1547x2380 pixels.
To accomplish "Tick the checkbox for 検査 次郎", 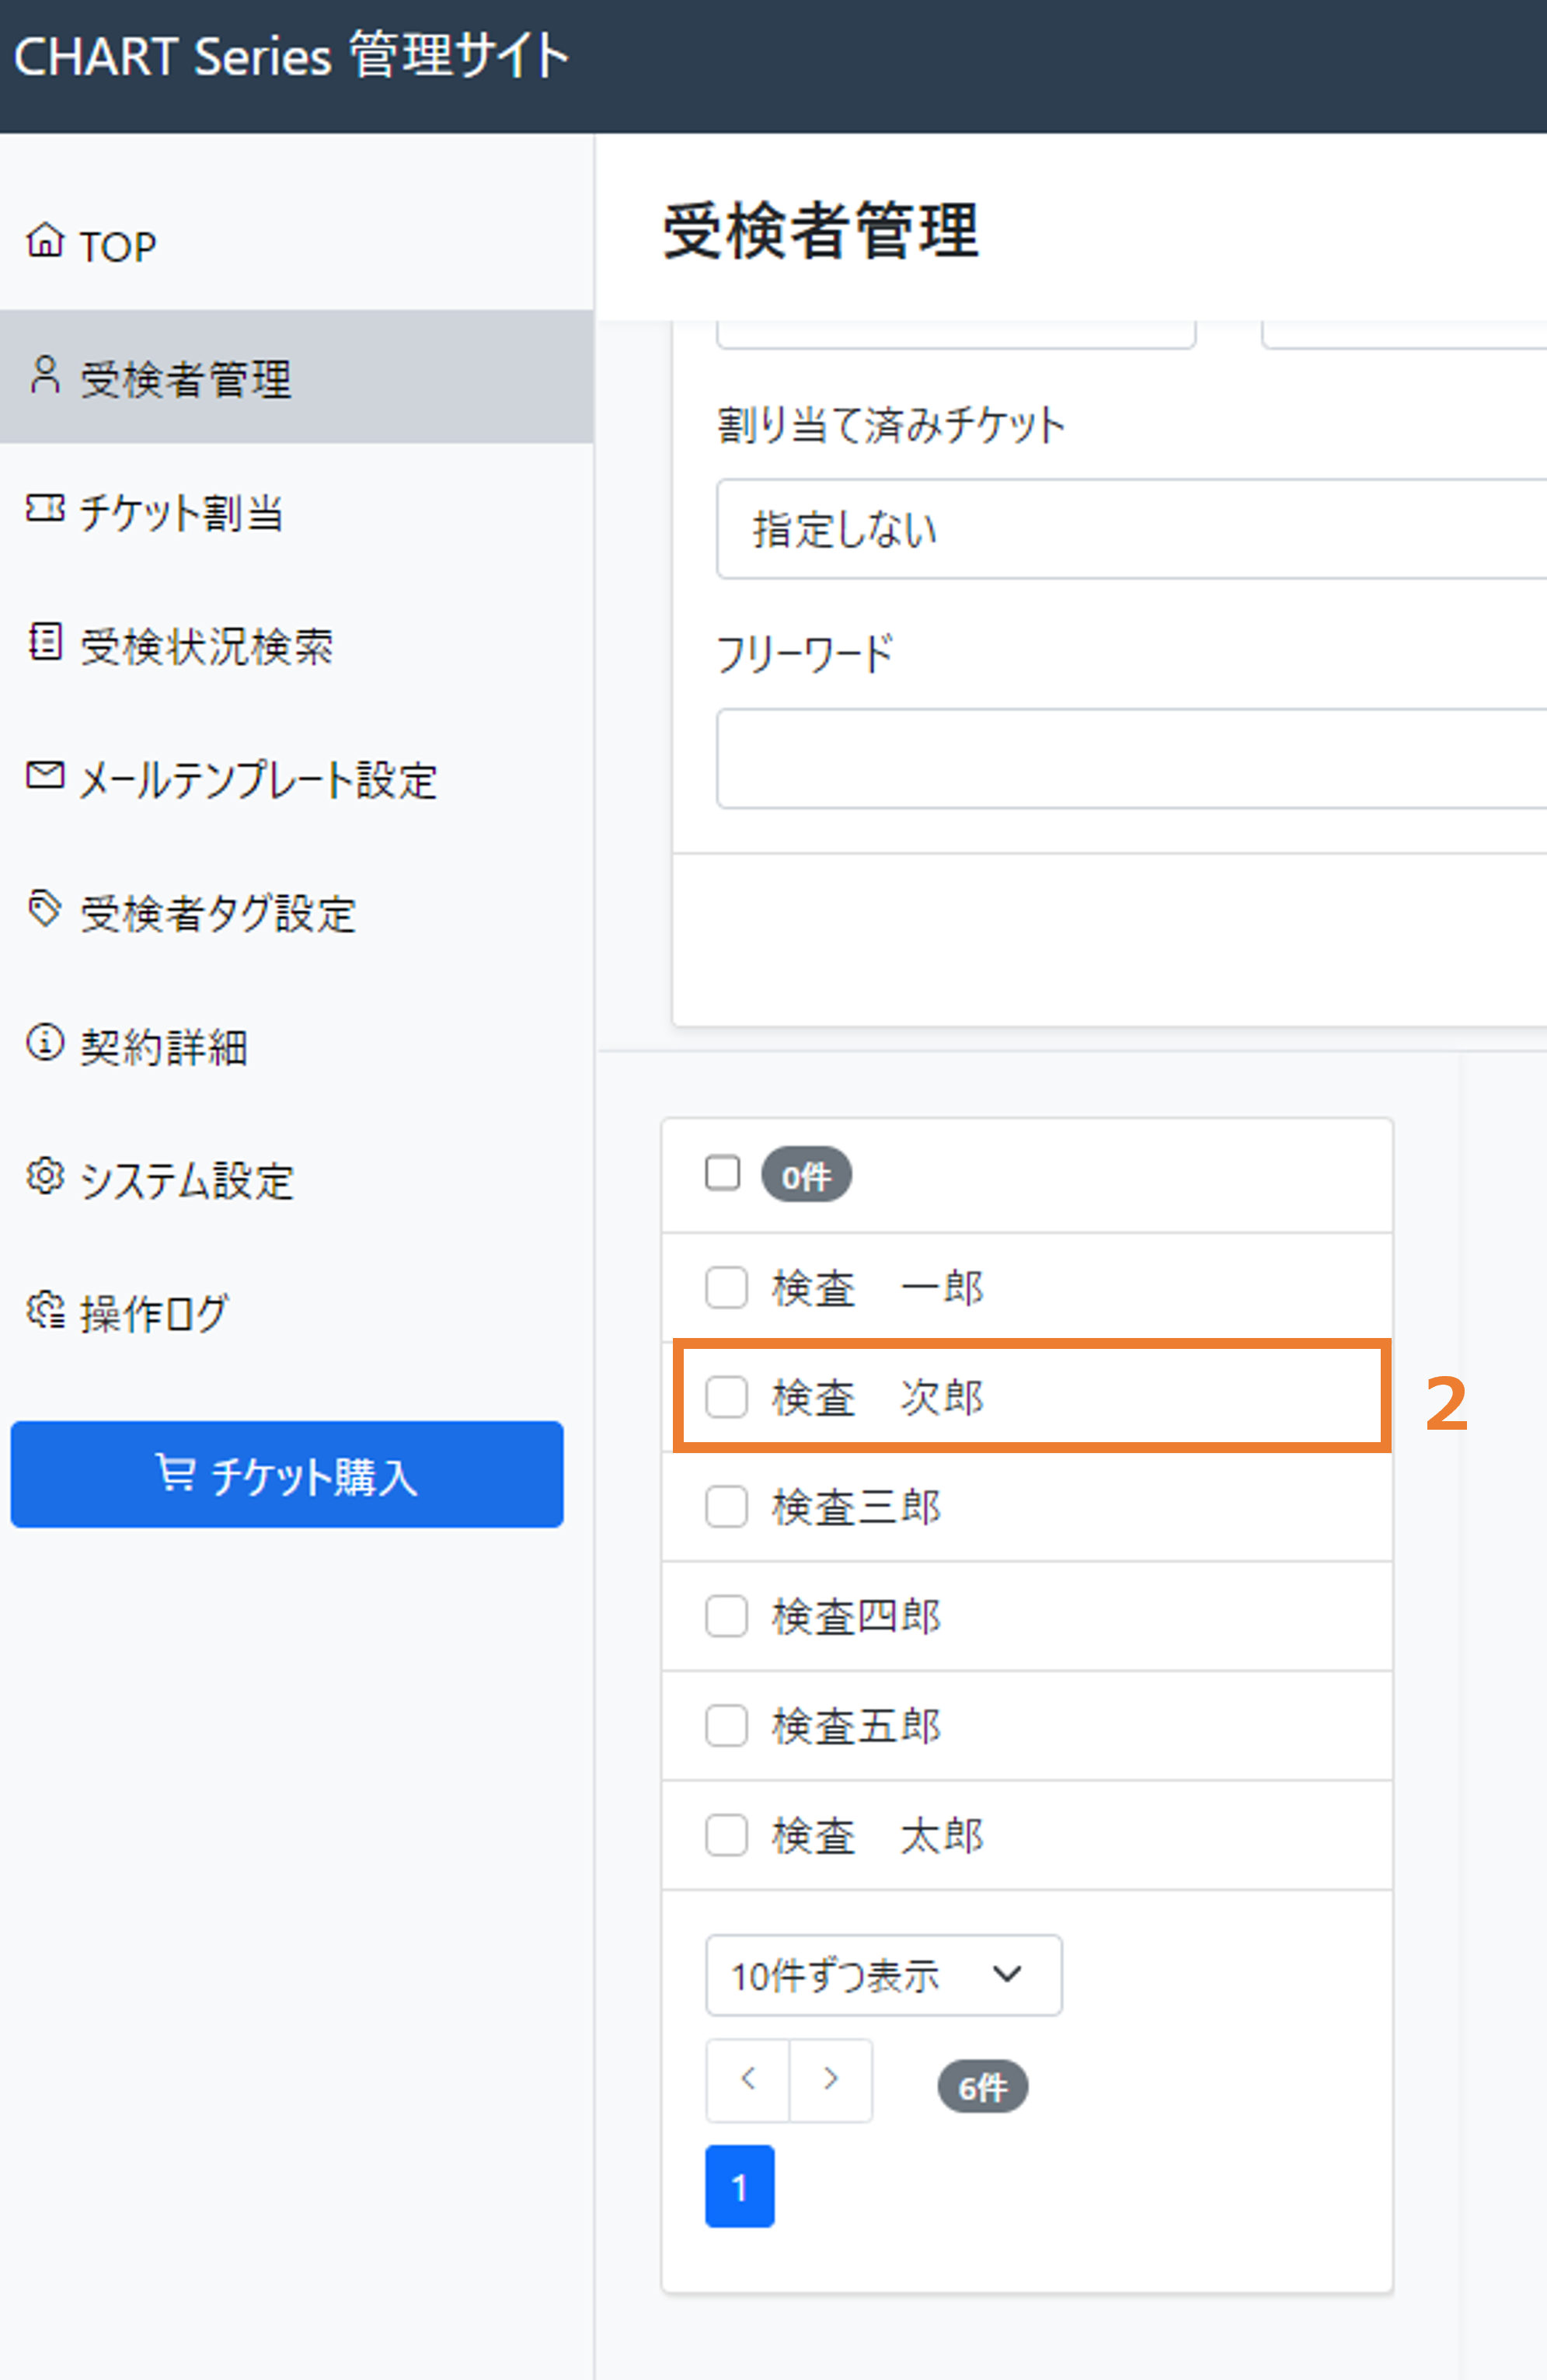I will pos(726,1397).
